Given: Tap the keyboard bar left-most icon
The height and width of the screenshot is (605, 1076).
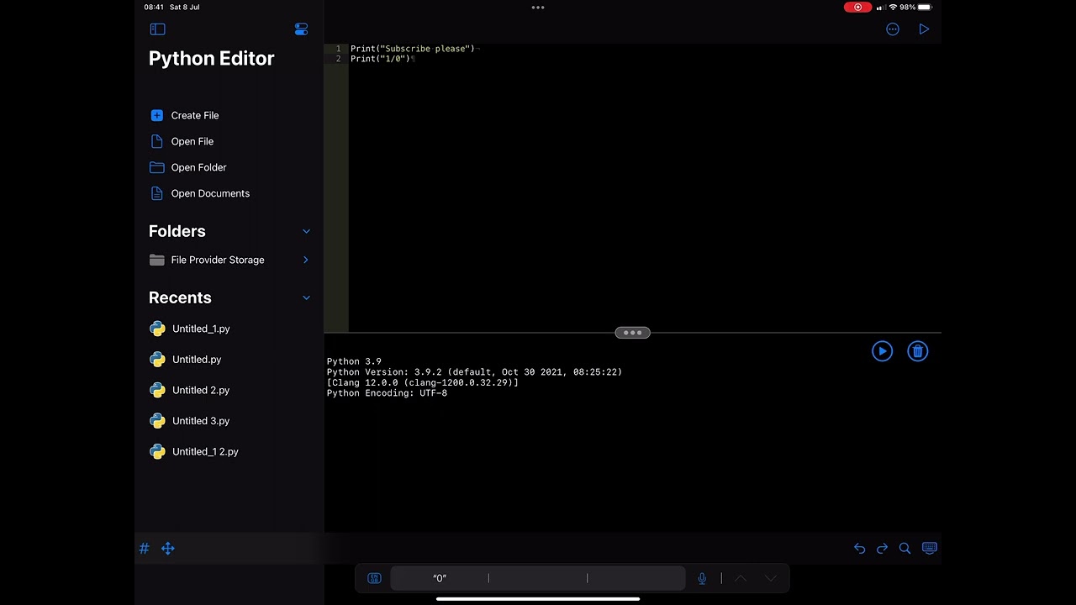Looking at the screenshot, I should click(x=374, y=578).
